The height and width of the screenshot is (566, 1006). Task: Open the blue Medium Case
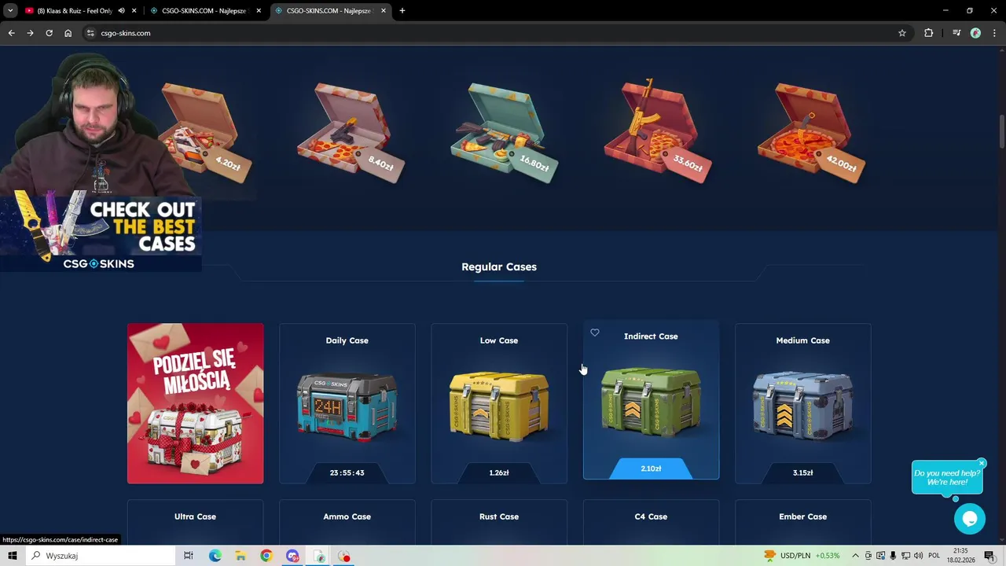802,403
